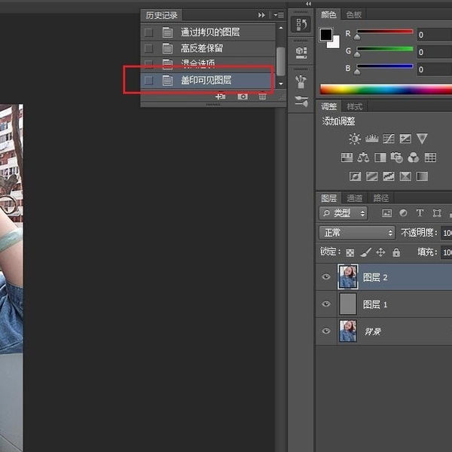The image size is (452, 452).
Task: Toggle lock image pixels brush icon
Action: pyautogui.click(x=365, y=253)
